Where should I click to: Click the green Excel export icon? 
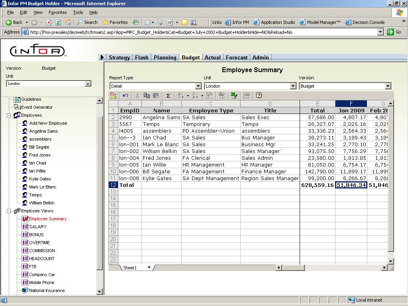pos(234,96)
